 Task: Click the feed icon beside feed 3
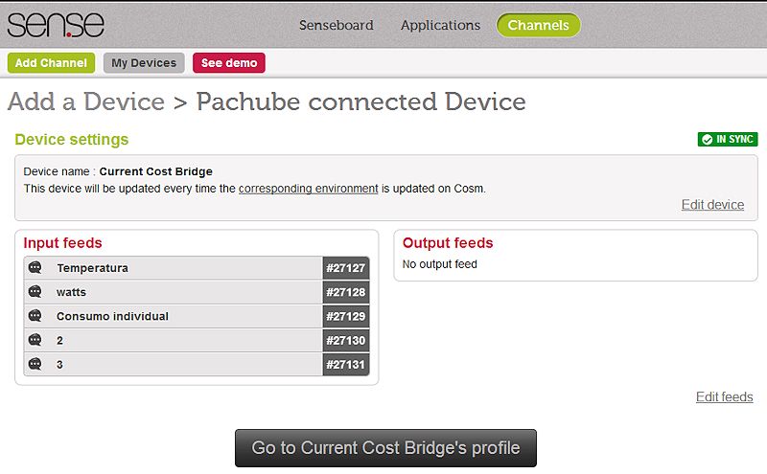pyautogui.click(x=35, y=364)
